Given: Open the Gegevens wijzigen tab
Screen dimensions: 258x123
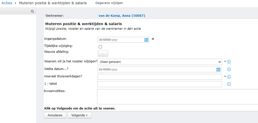Looking at the screenshot, I should click(109, 3).
